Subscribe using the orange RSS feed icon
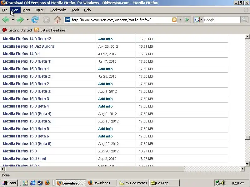The width and height of the screenshot is (250, 187). pyautogui.click(x=174, y=20)
